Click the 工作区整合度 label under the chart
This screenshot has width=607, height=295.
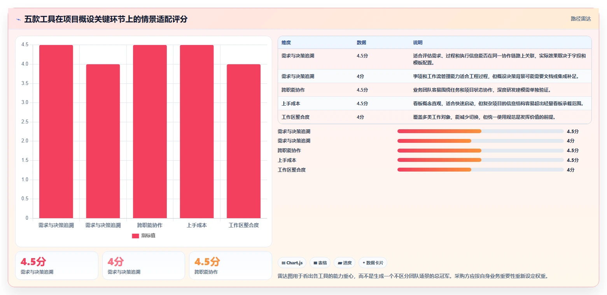[243, 225]
